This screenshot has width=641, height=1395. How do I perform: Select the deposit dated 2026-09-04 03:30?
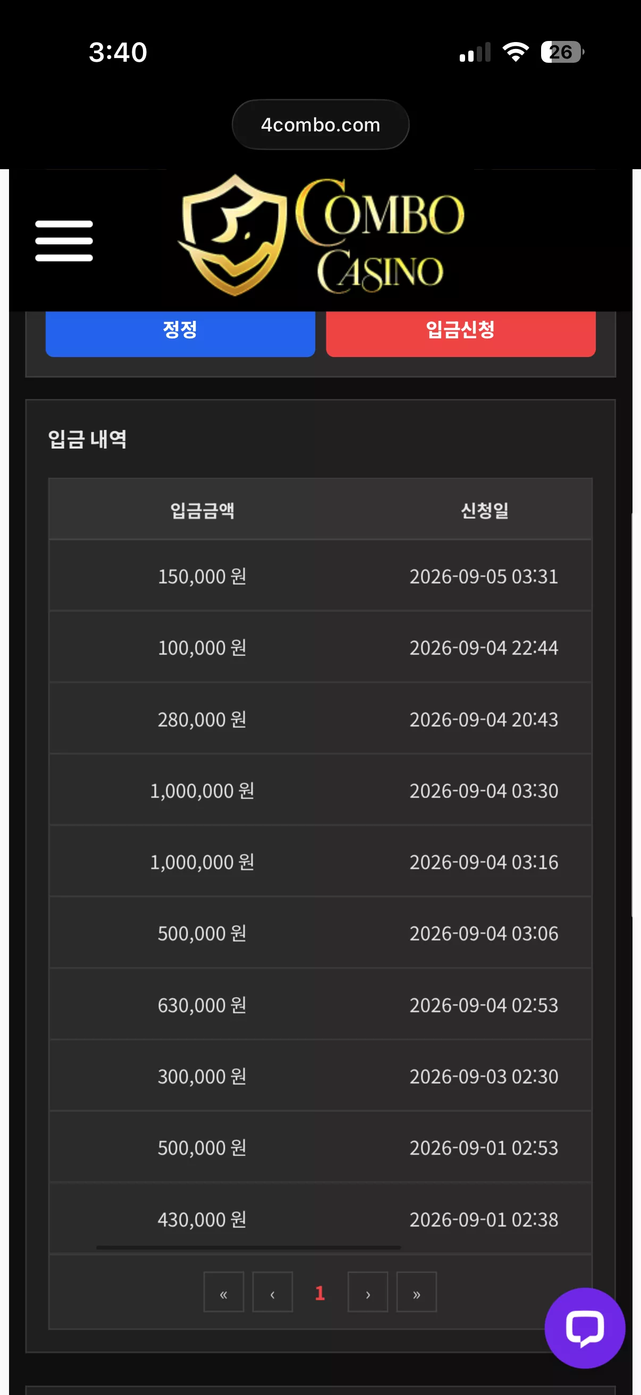point(321,790)
